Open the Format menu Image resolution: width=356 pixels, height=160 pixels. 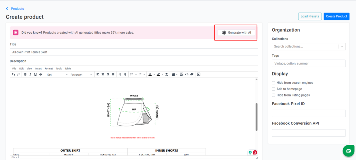tap(49, 68)
